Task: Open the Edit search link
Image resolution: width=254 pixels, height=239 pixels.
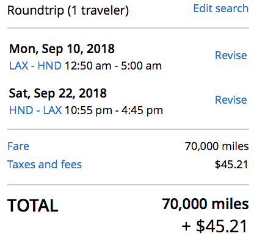Action: click(x=221, y=9)
